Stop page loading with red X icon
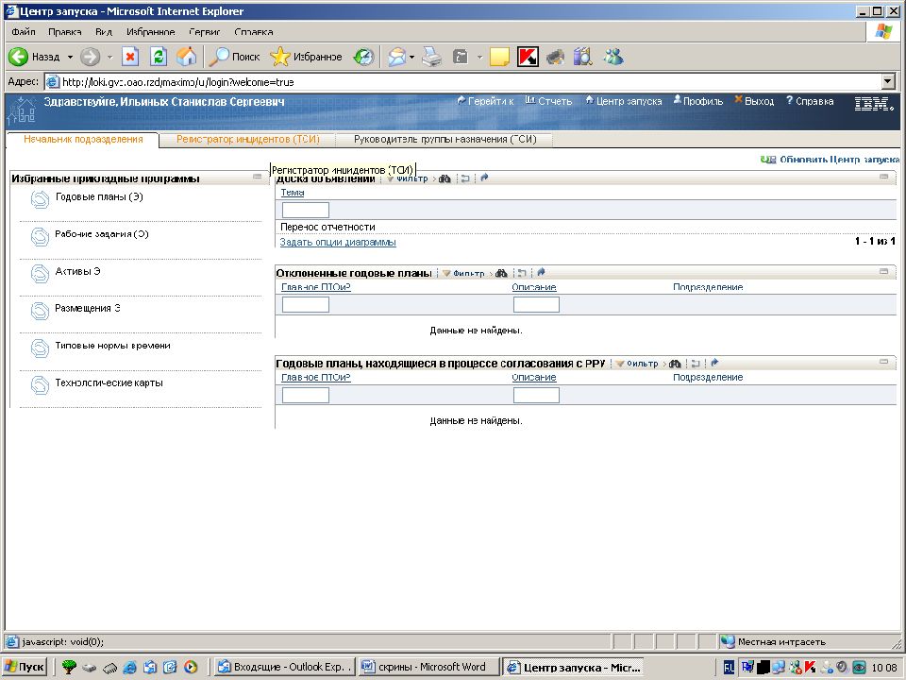This screenshot has width=906, height=680. point(130,57)
